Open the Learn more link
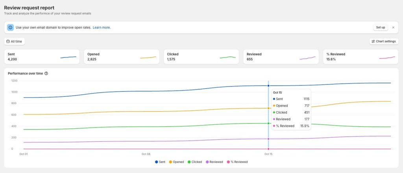Image resolution: width=403 pixels, height=173 pixels. click(x=102, y=28)
